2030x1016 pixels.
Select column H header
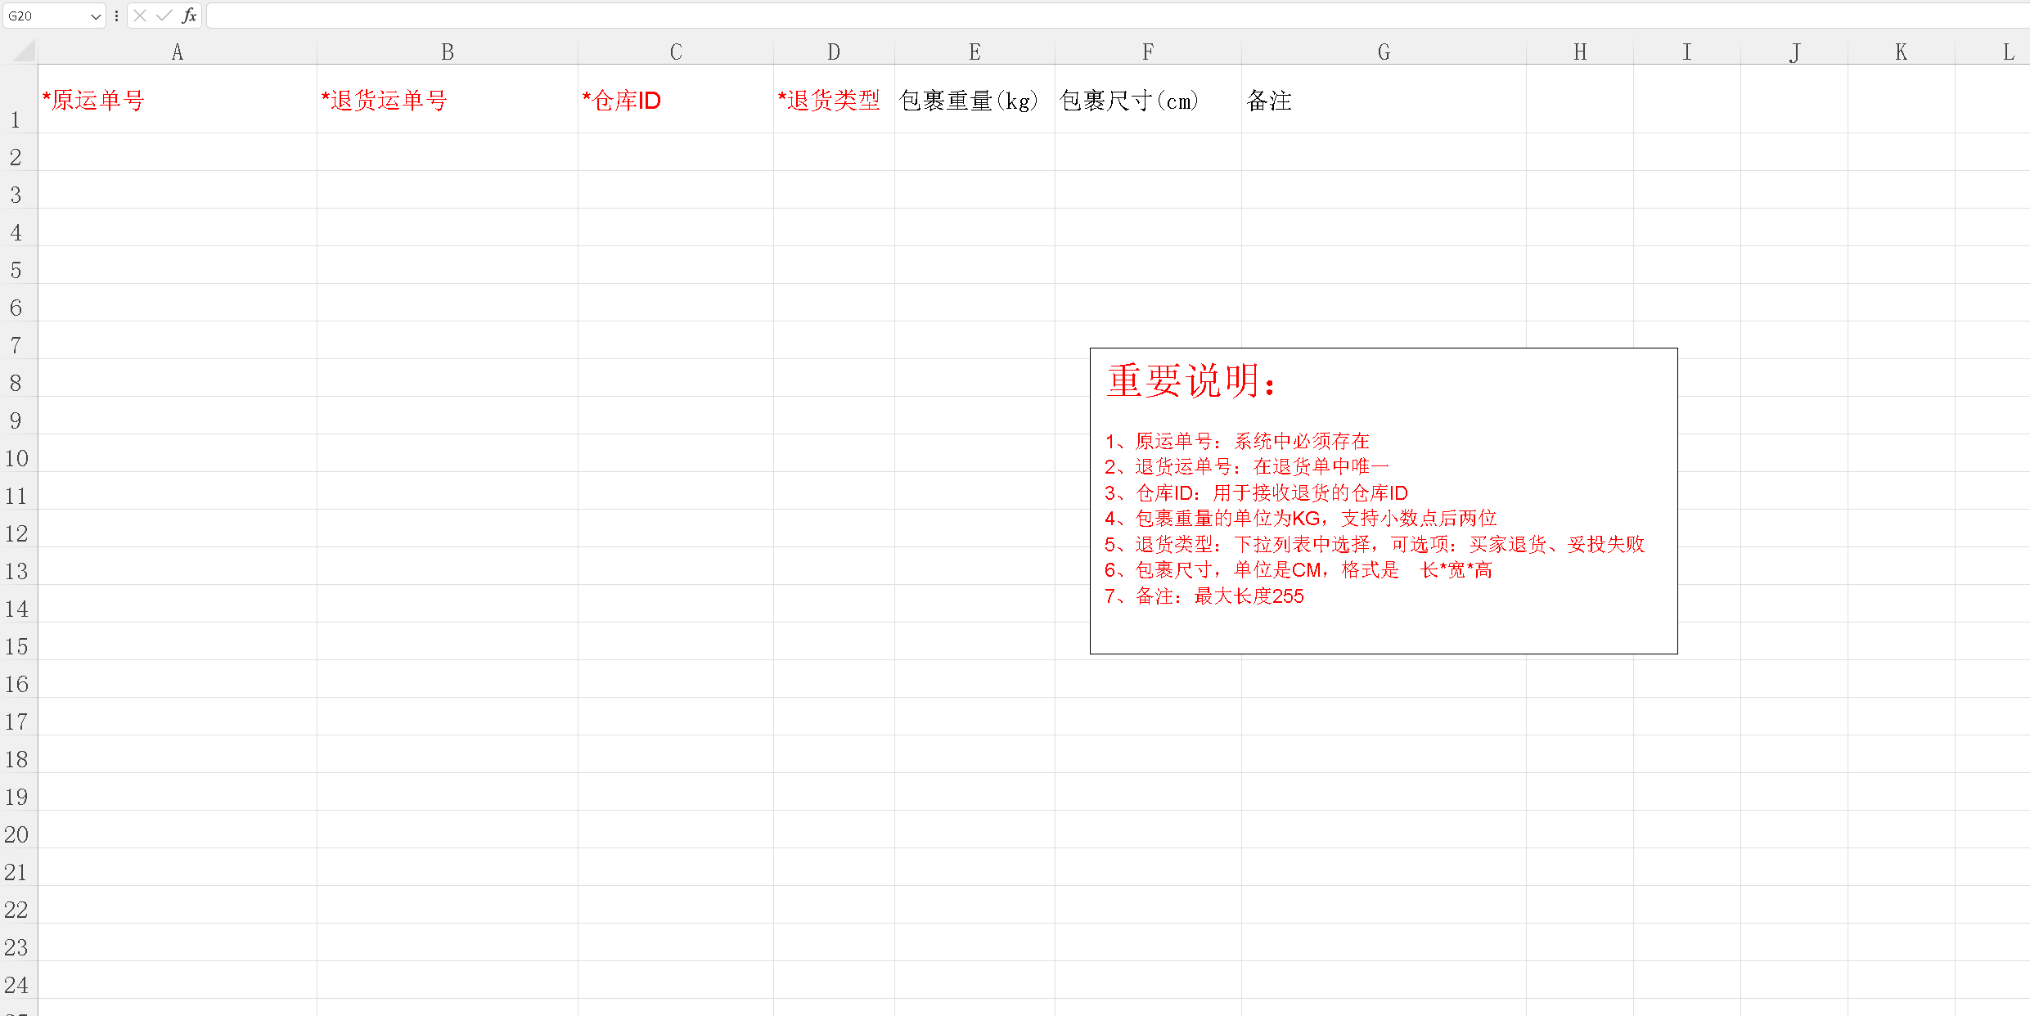(x=1580, y=52)
